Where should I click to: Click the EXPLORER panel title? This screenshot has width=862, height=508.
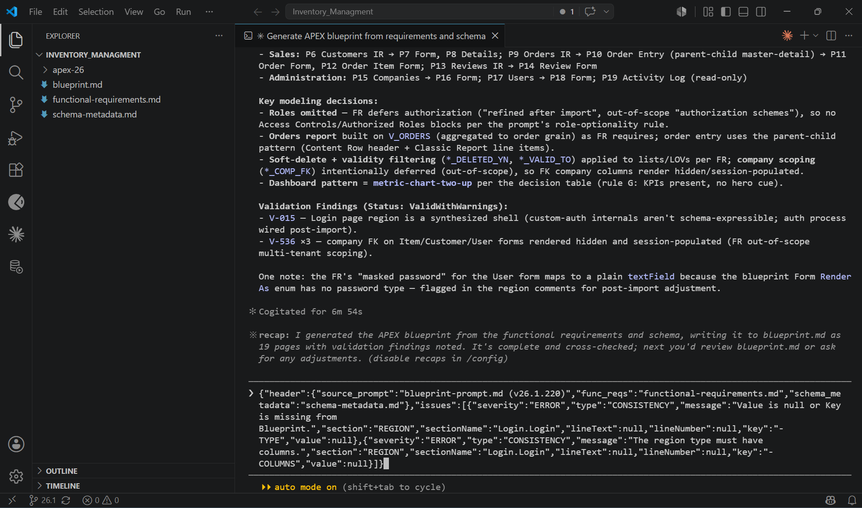click(63, 36)
